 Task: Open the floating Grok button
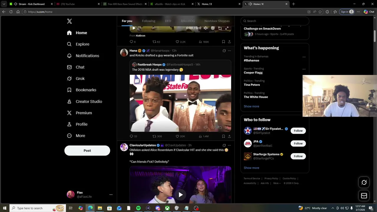364,182
